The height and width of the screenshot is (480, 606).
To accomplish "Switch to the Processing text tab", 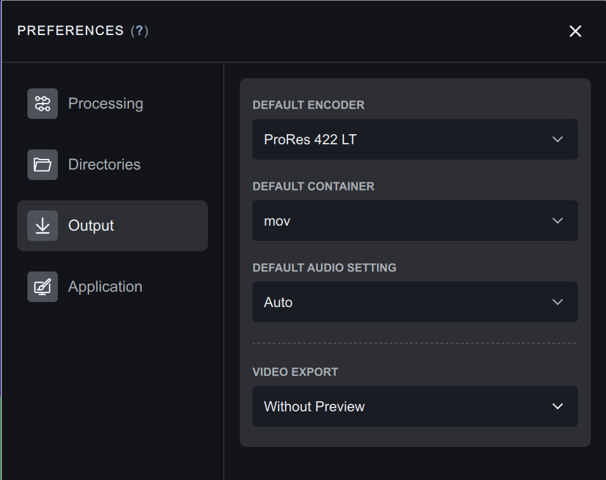I will 106,104.
